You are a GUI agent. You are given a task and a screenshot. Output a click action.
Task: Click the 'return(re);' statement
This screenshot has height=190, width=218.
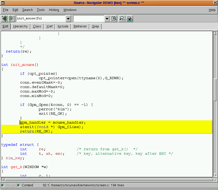19,51
